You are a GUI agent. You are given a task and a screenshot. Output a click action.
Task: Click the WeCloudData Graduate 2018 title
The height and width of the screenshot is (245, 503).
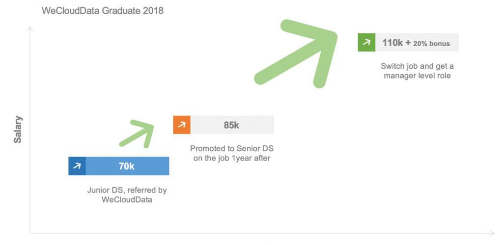coord(103,11)
